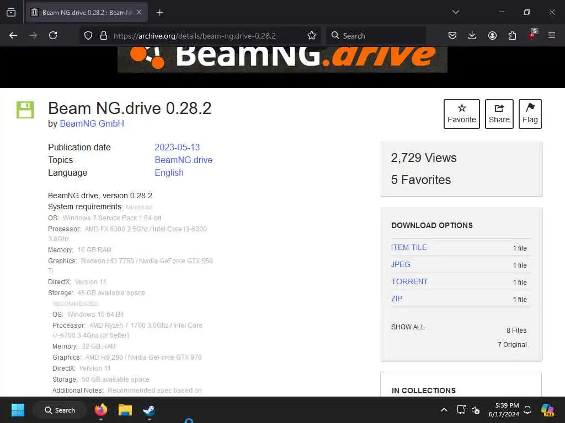Screen dimensions: 565x423
Task: Open the extensions puzzle icon
Action: (x=512, y=36)
